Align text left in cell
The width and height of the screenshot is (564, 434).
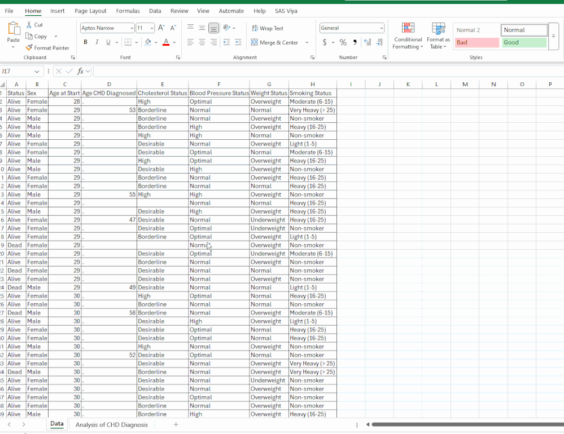pos(191,42)
